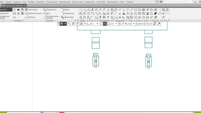
Task: Open the grid options dropdown arrow
Action: (85, 24)
